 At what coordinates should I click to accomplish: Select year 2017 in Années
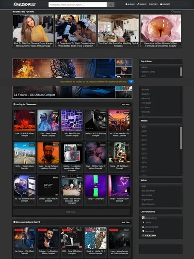pyautogui.click(x=144, y=145)
